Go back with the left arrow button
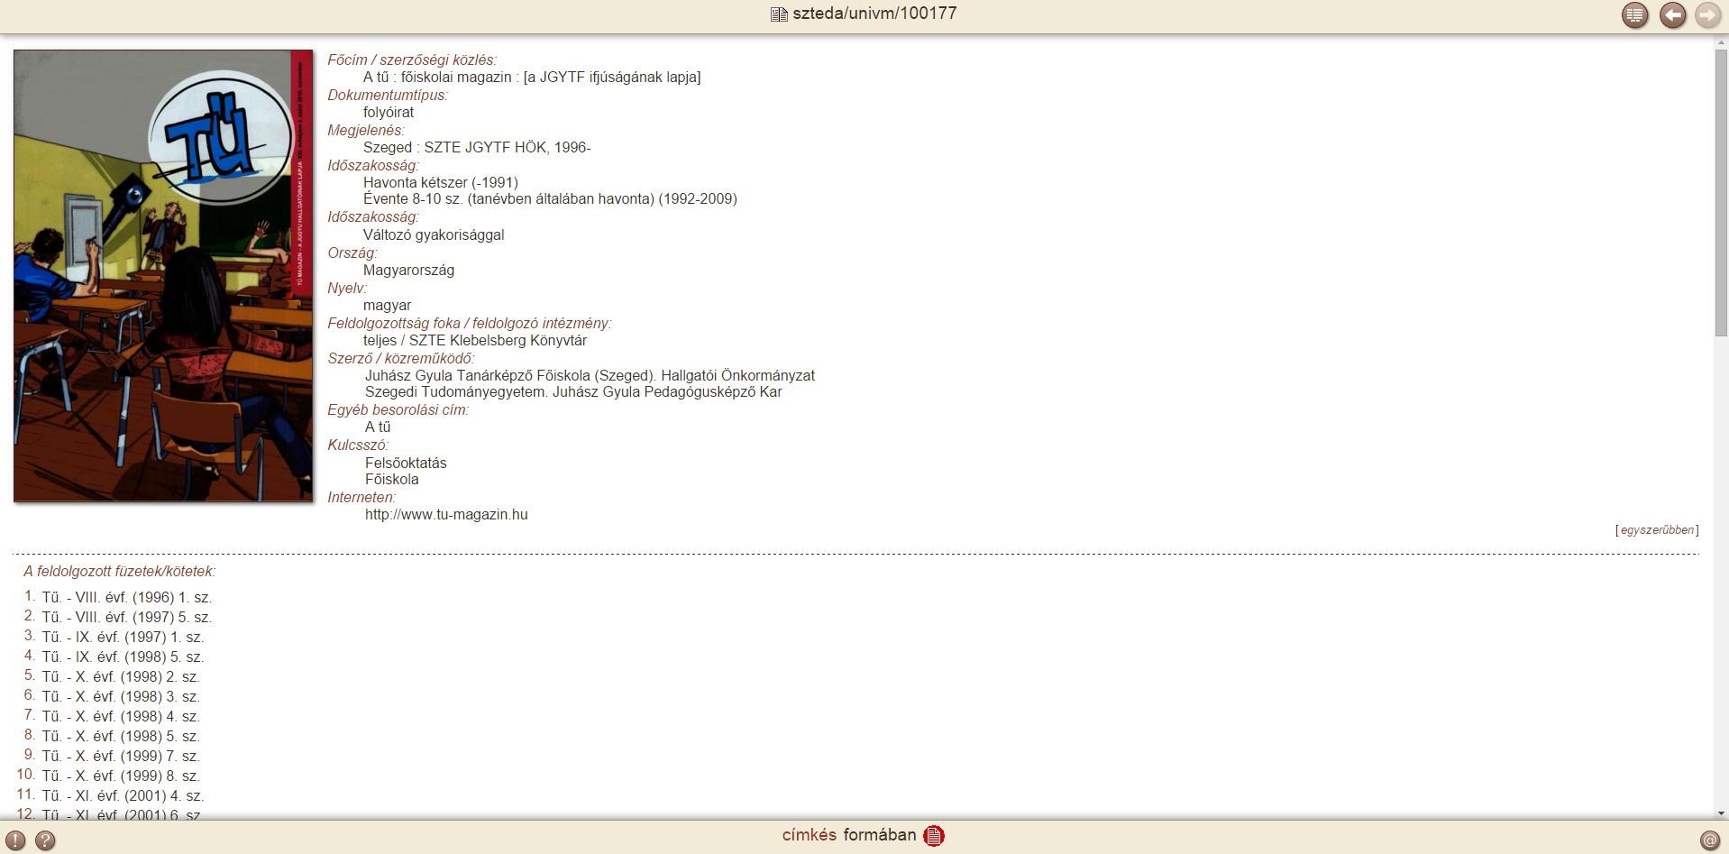The image size is (1729, 854). point(1673,15)
